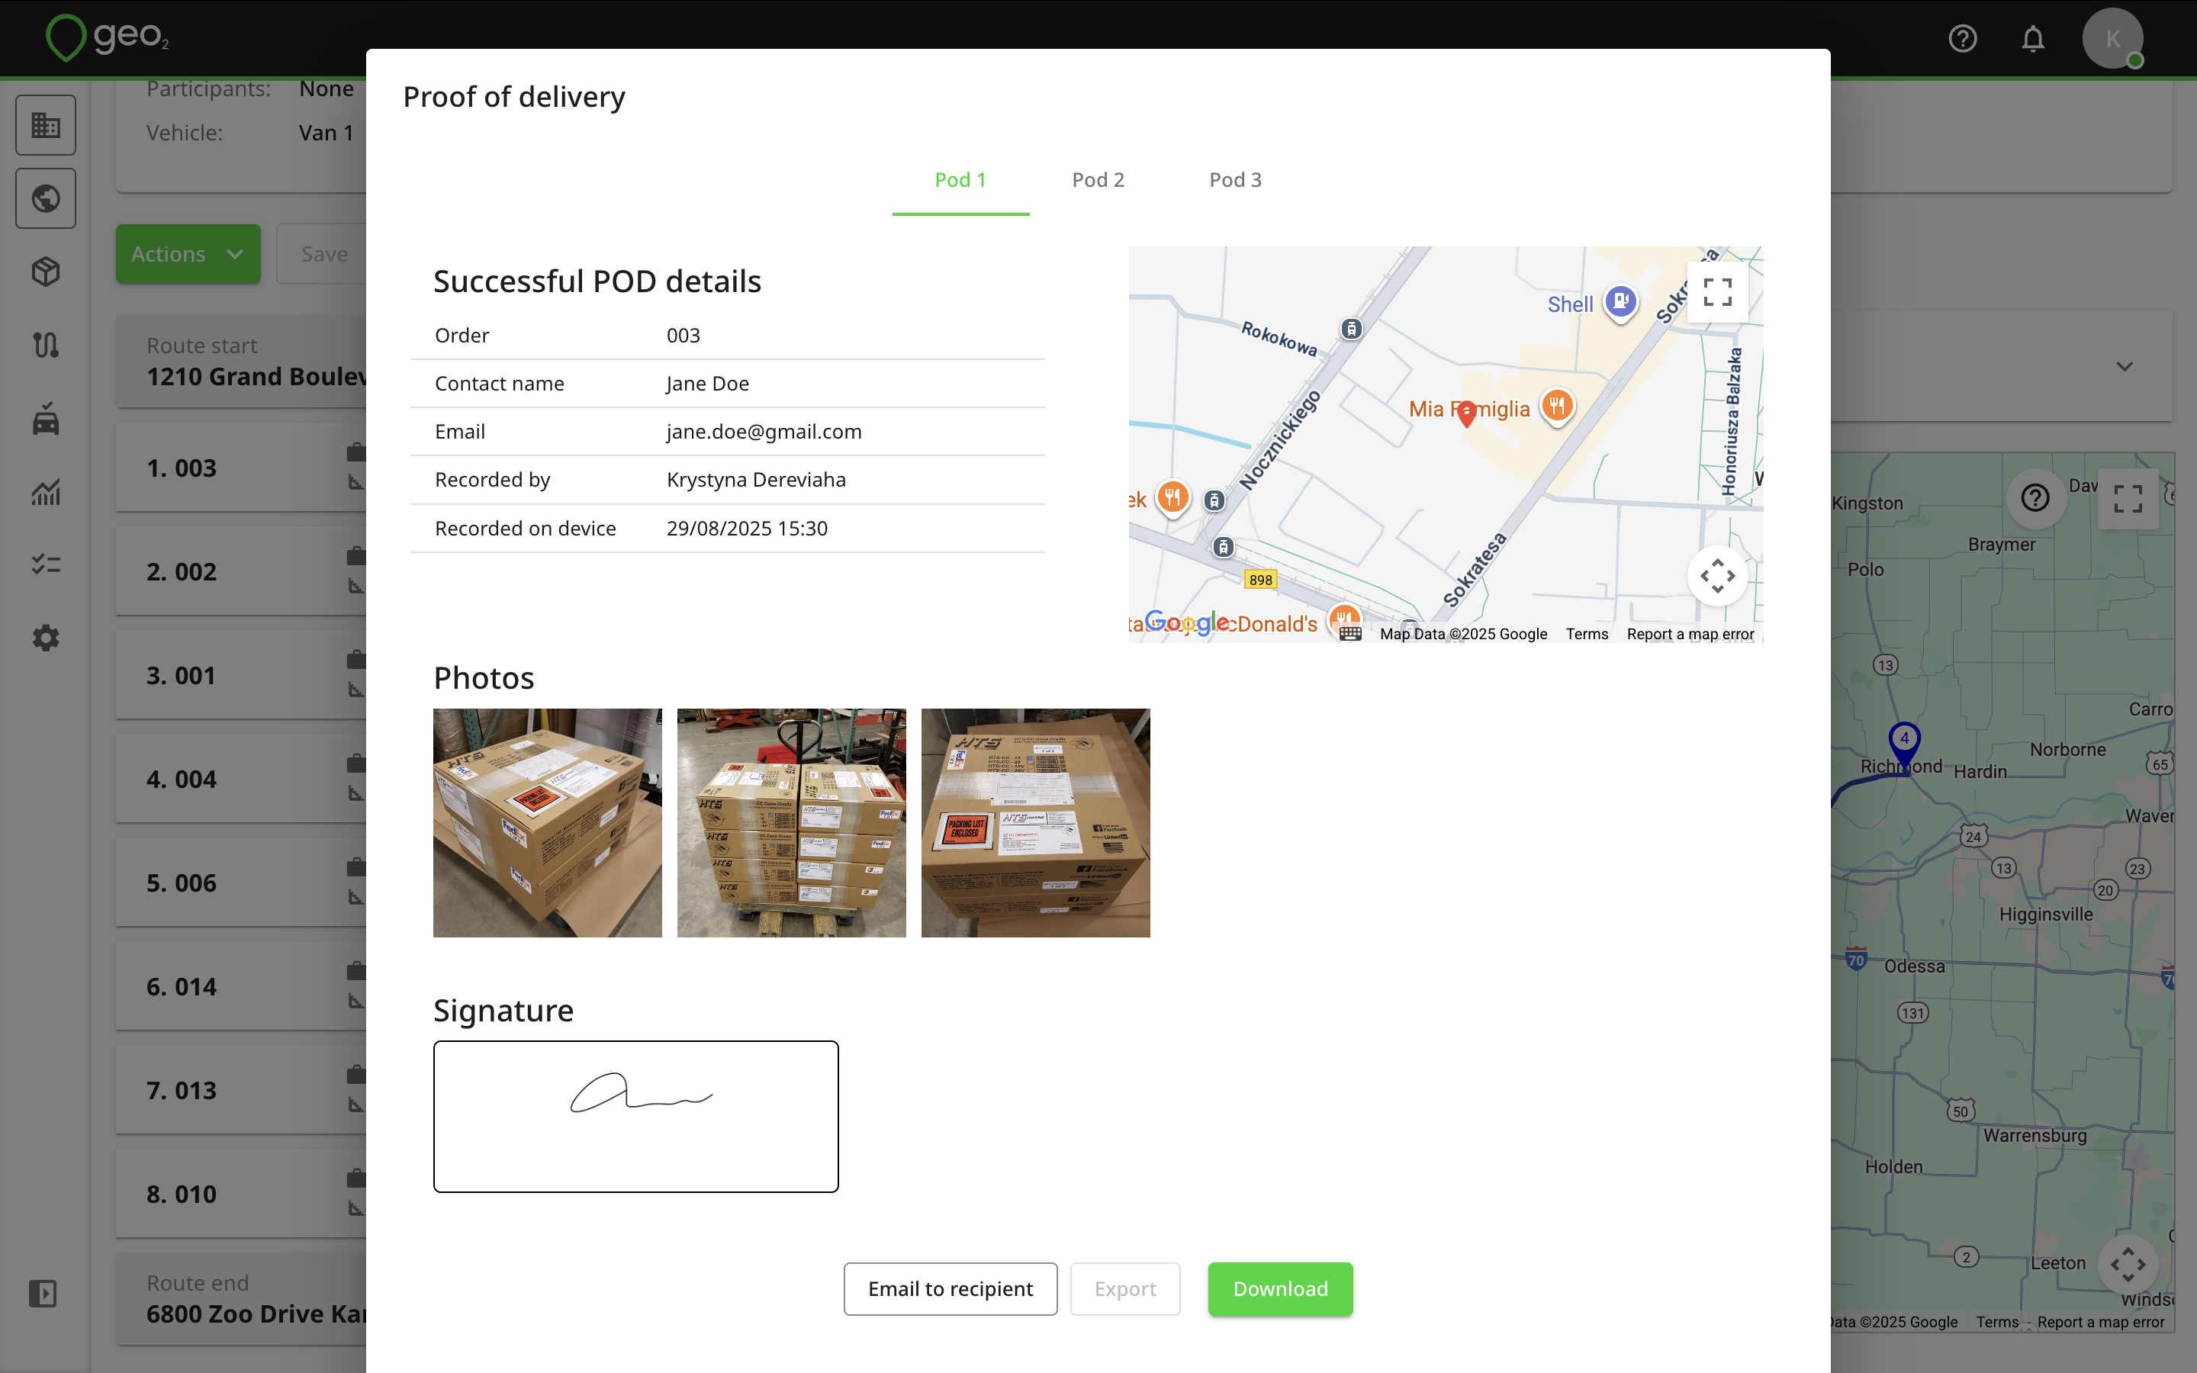Click the timestamp 29/08/2025 15:30

(746, 528)
